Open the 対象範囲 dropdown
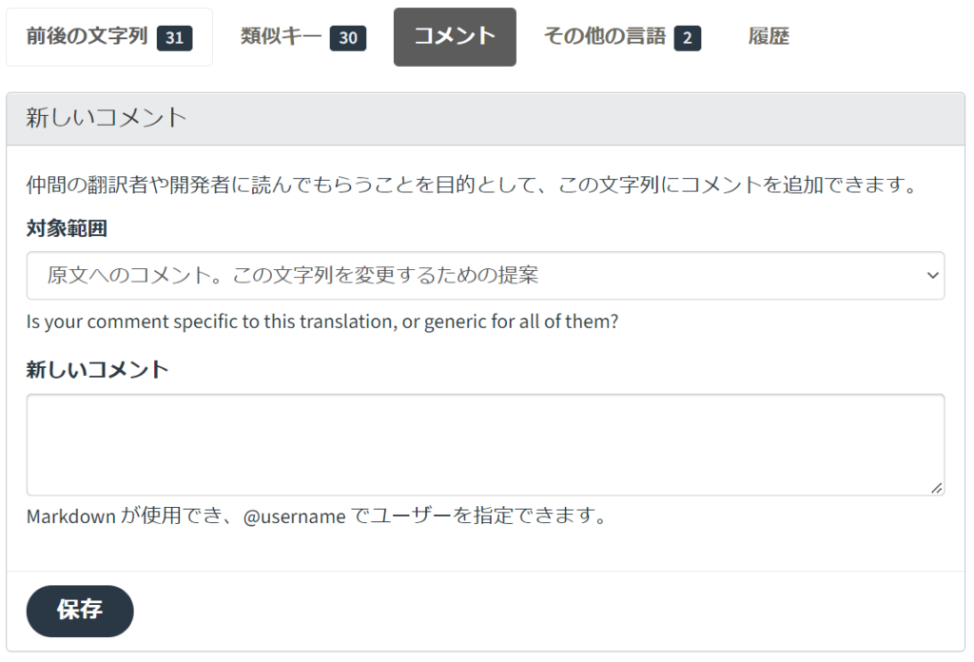974x662 pixels. pos(485,275)
